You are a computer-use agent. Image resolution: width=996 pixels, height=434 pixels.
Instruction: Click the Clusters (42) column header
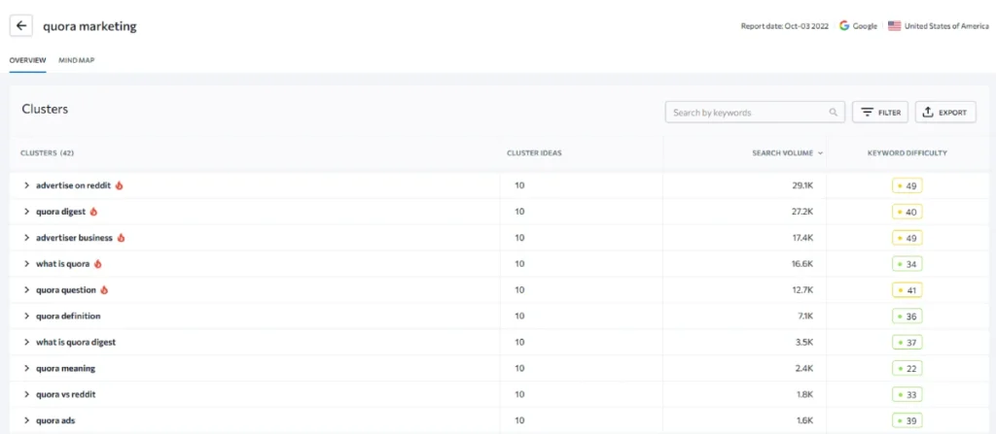(48, 152)
